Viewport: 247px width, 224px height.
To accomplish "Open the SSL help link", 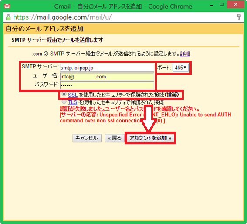I will pyautogui.click(x=73, y=95).
